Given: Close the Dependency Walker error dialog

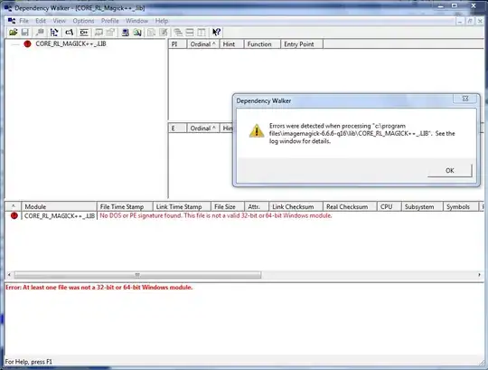Looking at the screenshot, I should pos(465,99).
